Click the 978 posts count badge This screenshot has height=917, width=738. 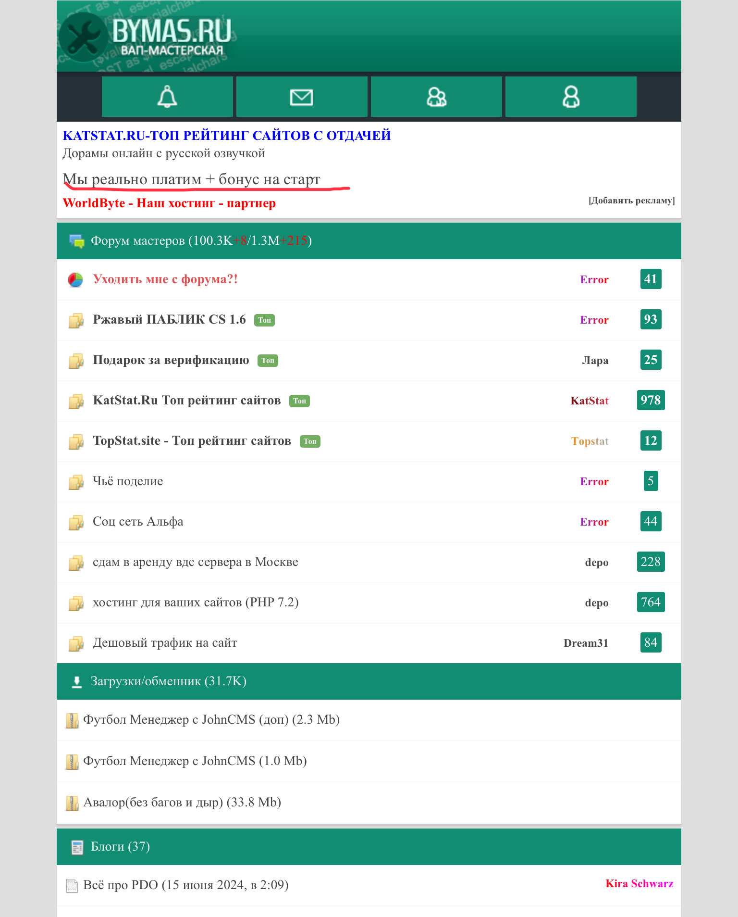click(x=651, y=400)
